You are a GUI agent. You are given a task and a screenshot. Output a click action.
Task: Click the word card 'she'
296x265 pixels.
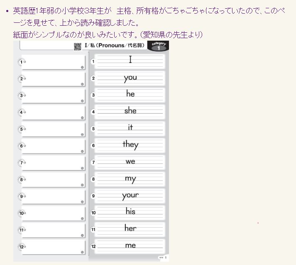click(130, 111)
